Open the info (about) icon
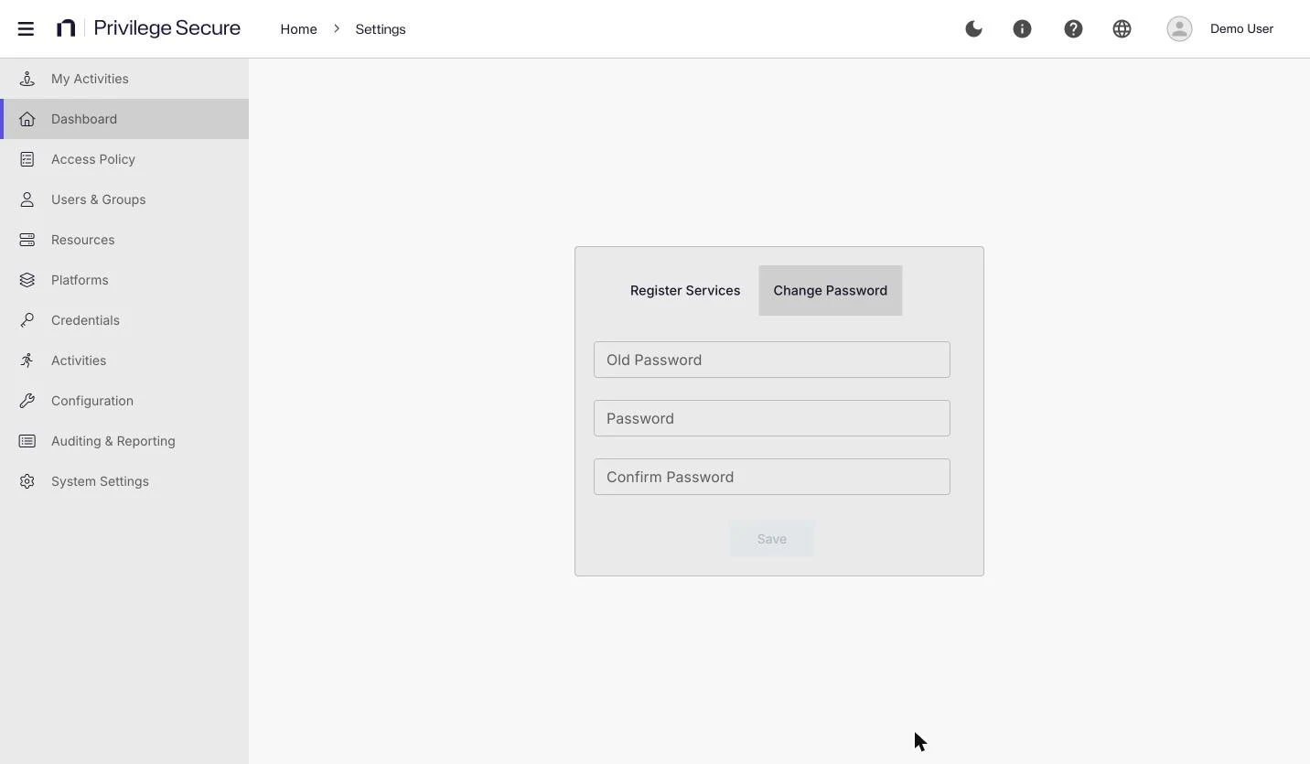 (1022, 28)
